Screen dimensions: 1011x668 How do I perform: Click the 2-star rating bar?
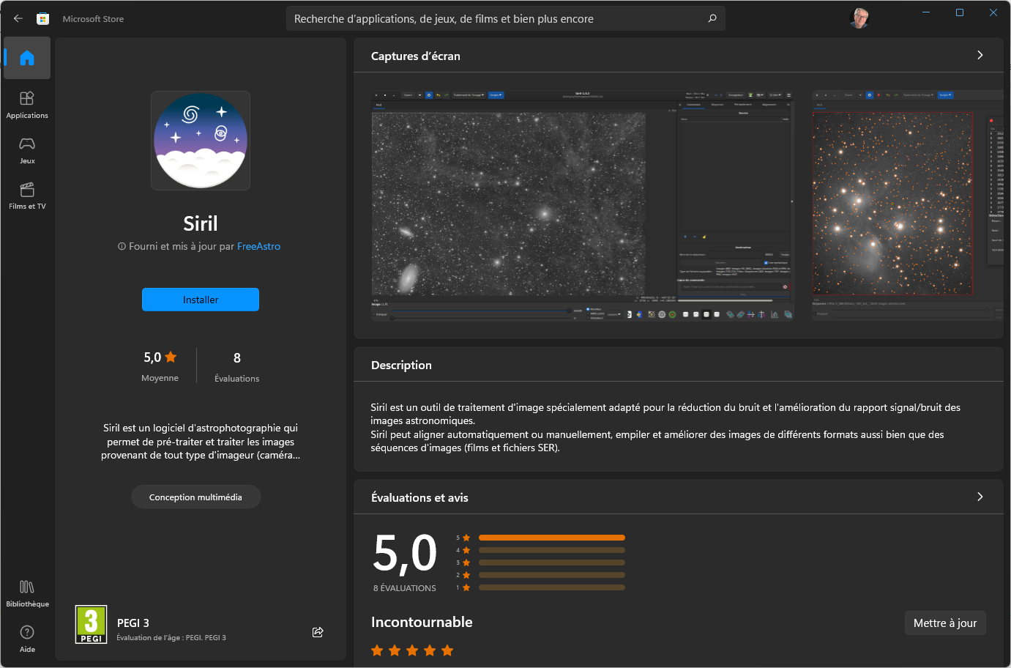tap(552, 575)
